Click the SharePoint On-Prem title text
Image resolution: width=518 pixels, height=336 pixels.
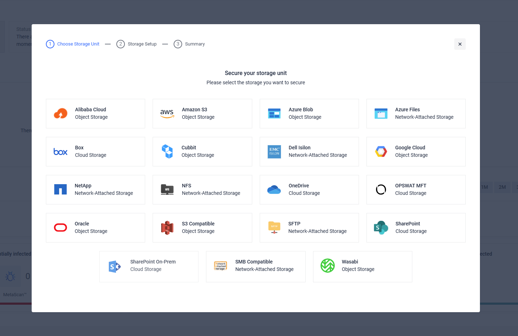pos(153,262)
